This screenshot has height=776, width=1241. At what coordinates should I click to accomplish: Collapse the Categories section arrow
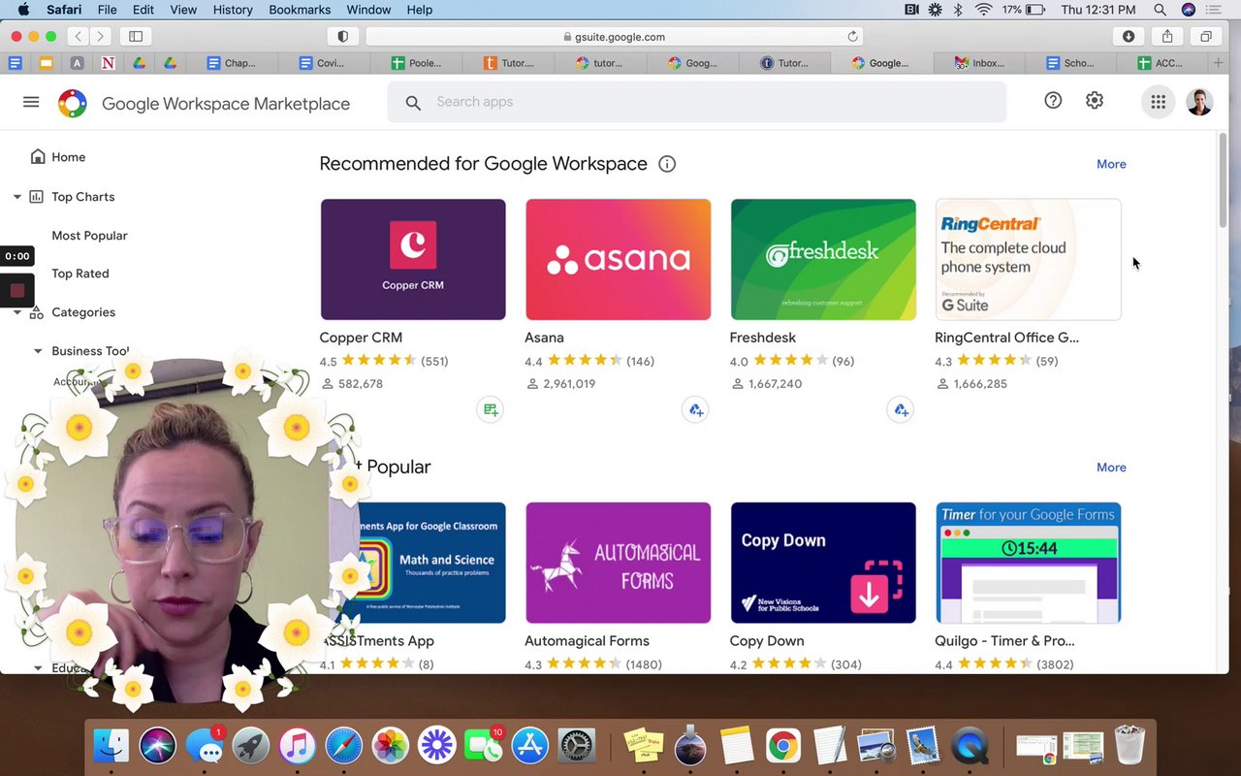16,312
